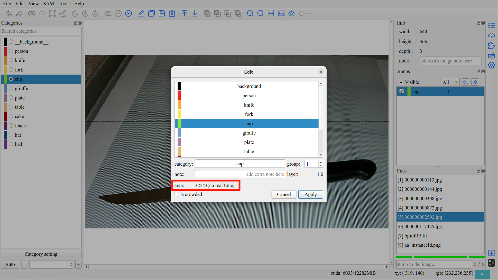Increase the group number with up arrow
498x280 pixels.
tap(321, 162)
